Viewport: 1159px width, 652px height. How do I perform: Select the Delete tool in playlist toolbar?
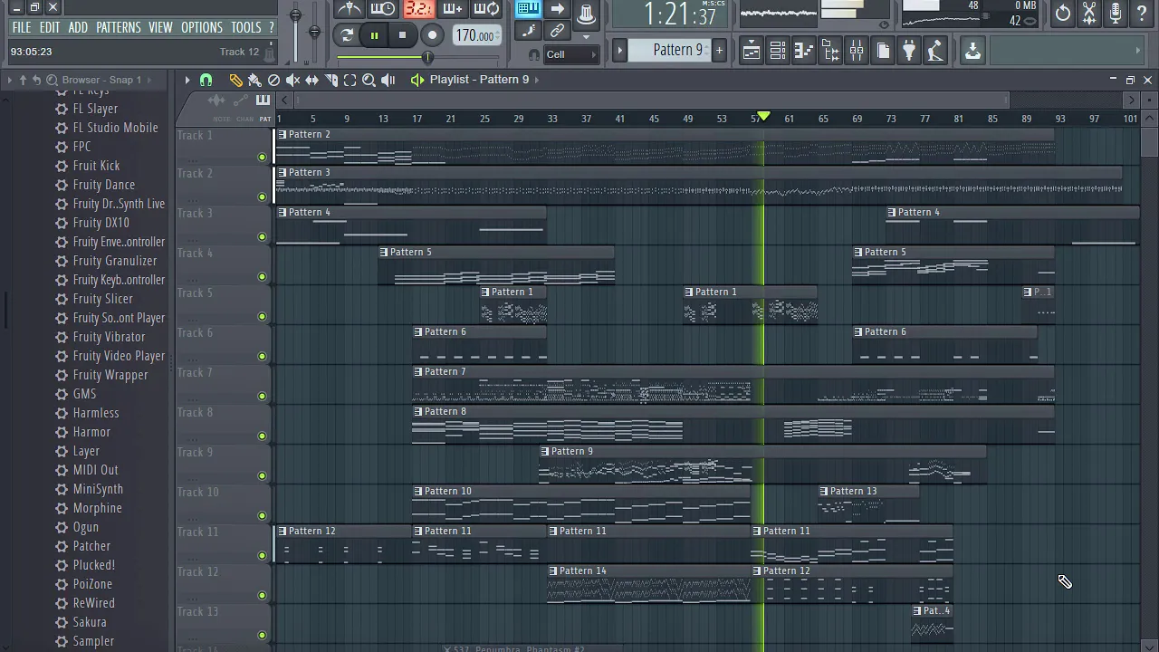pos(273,80)
